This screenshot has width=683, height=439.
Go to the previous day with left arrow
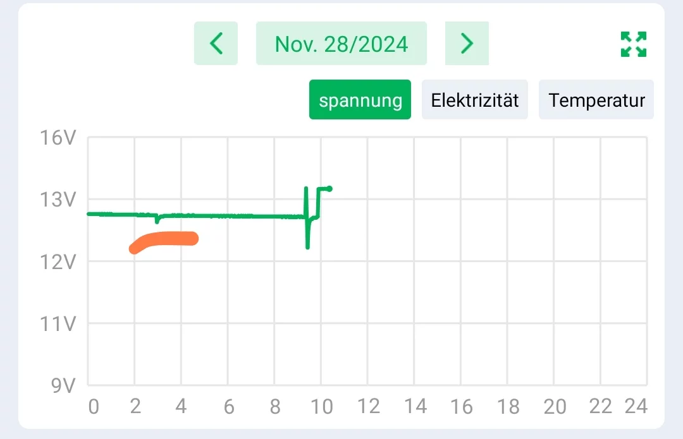(x=216, y=44)
